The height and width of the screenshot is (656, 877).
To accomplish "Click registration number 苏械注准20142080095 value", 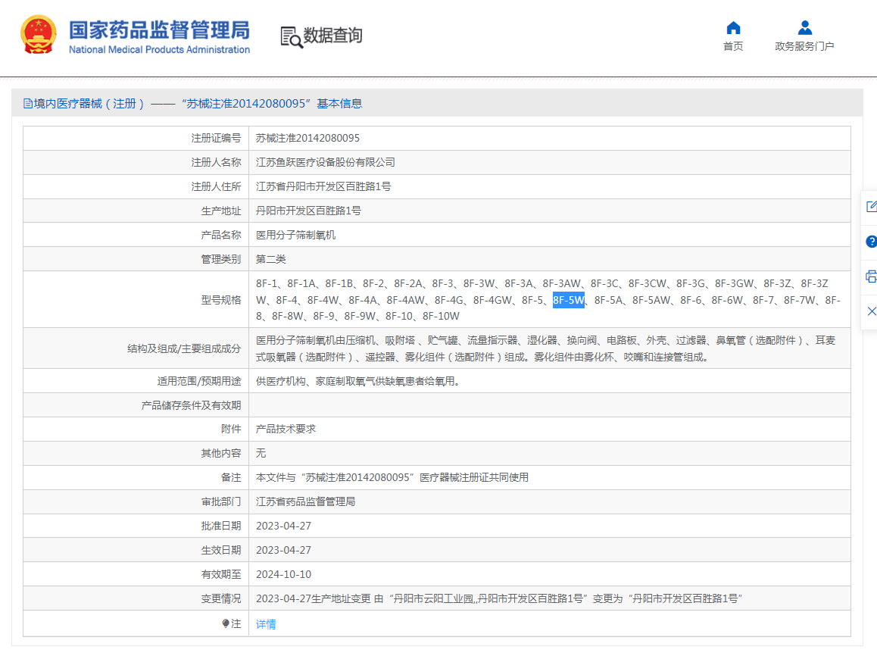I will (x=307, y=138).
